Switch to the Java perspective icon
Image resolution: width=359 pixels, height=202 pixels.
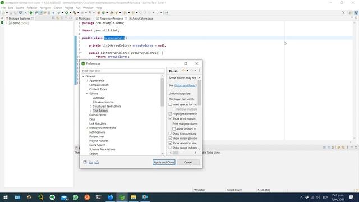tap(356, 13)
